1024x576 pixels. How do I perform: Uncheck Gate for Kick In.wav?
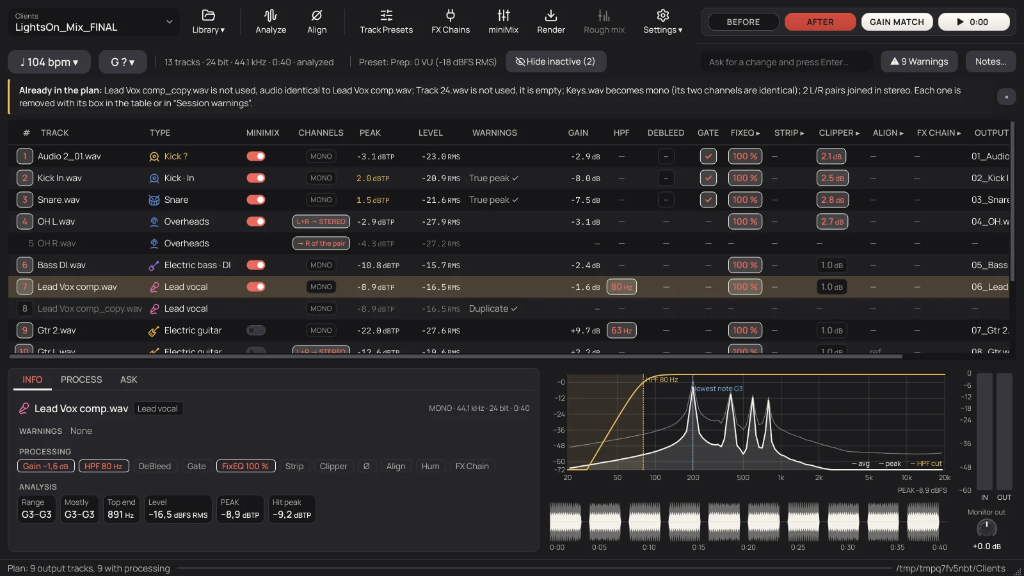(708, 179)
